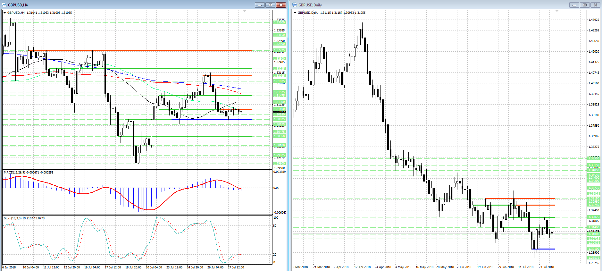
Task: Minimize the GBPUSD,H4 chart window
Action: pyautogui.click(x=260, y=5)
